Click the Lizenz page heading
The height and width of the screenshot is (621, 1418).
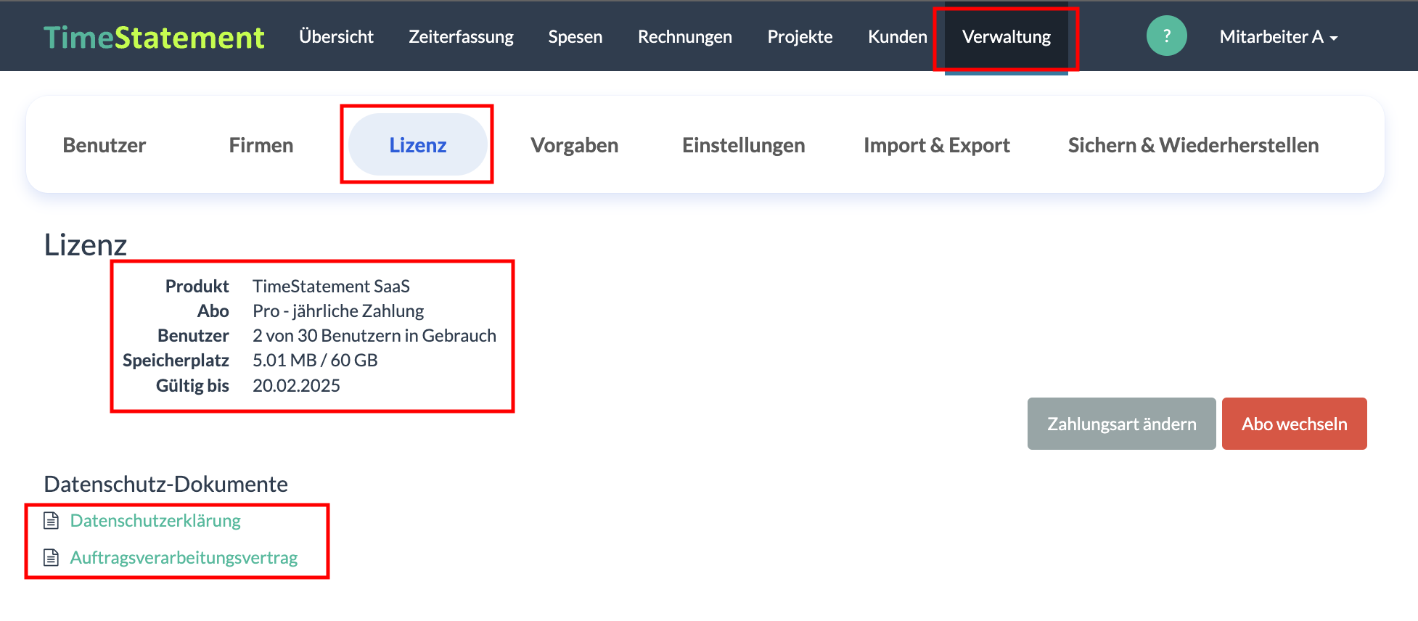pyautogui.click(x=86, y=244)
